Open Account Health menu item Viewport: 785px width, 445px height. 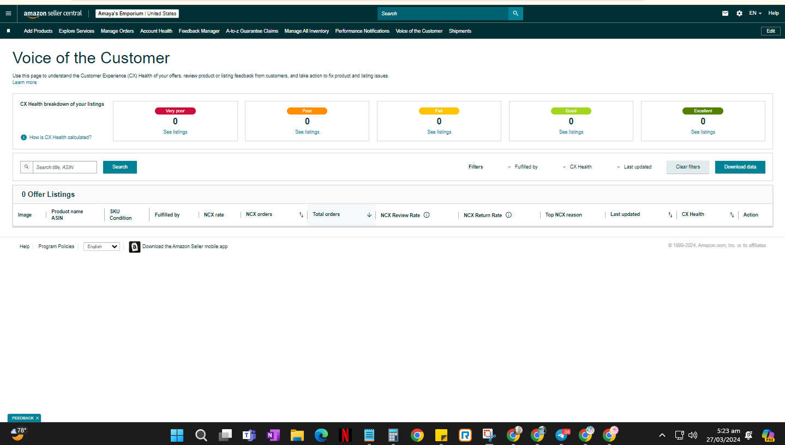(x=156, y=31)
